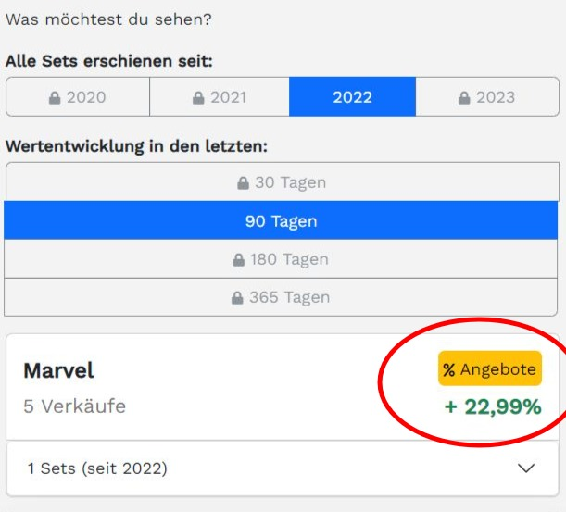The width and height of the screenshot is (566, 512).
Task: Click the 5 Verkäufe sales count
Action: point(75,406)
